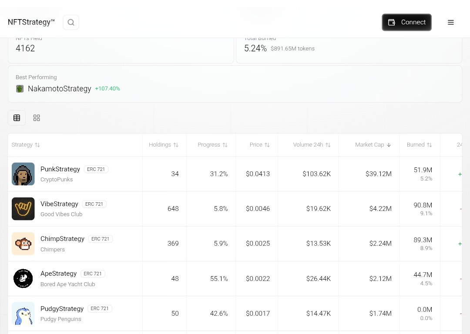
Task: Go to NFTStrategy home logo
Action: 31,22
